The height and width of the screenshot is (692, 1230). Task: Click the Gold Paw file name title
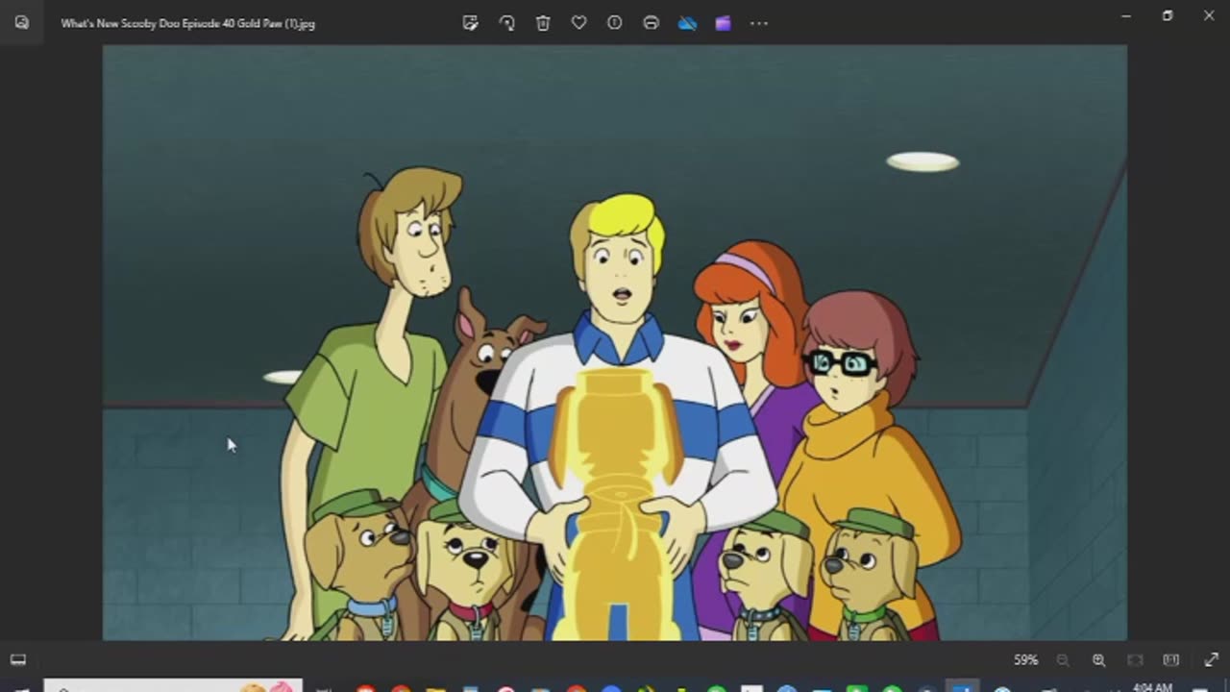[x=188, y=23]
